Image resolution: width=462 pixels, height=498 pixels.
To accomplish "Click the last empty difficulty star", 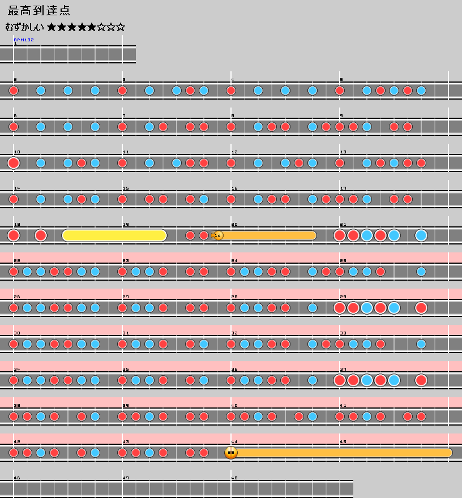I will (x=121, y=27).
